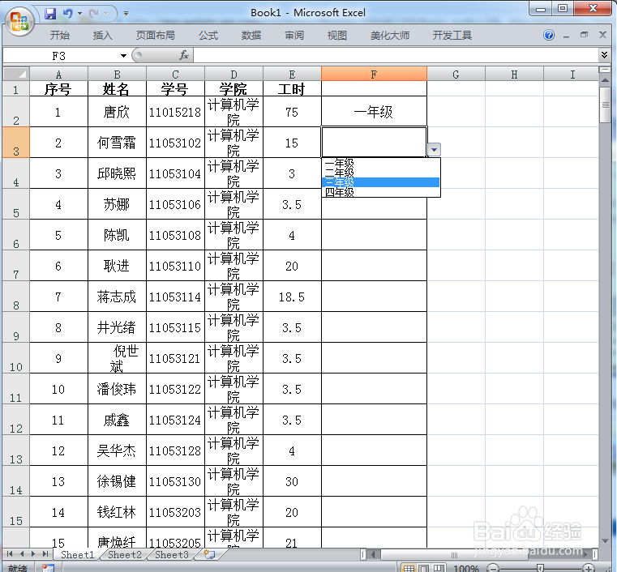Screen dimensions: 617x572
Task: Select row 3 header
Action: [16, 143]
